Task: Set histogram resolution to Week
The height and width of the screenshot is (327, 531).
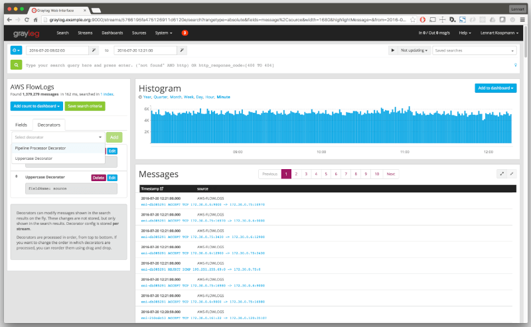Action: (x=189, y=97)
